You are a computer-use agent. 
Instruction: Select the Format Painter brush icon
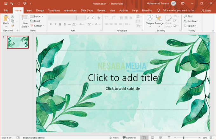pos(13,26)
